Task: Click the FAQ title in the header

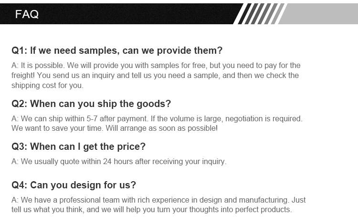Action: click(27, 14)
